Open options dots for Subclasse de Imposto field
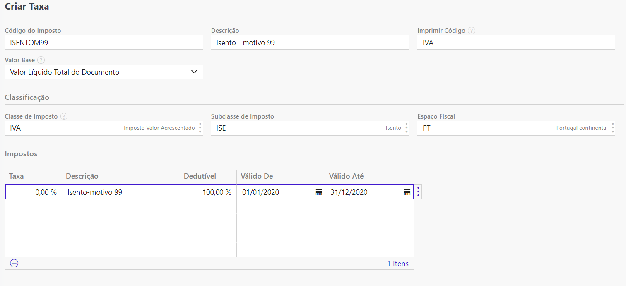Image resolution: width=626 pixels, height=286 pixels. click(x=406, y=128)
